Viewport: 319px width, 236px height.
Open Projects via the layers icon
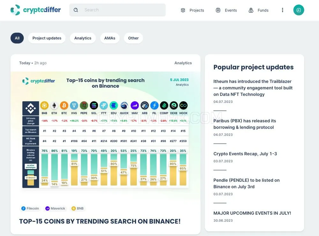click(x=183, y=10)
